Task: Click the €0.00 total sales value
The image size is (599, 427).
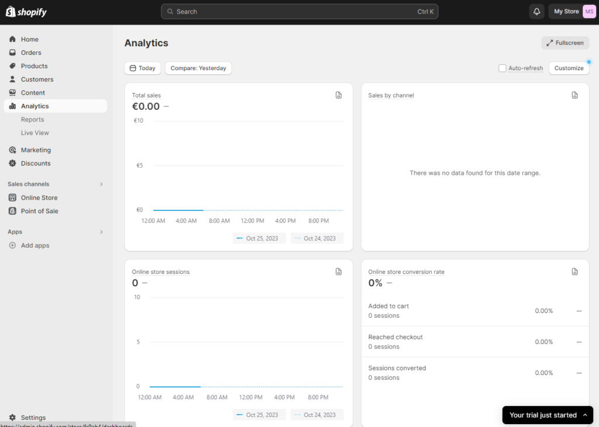Action: pyautogui.click(x=146, y=106)
